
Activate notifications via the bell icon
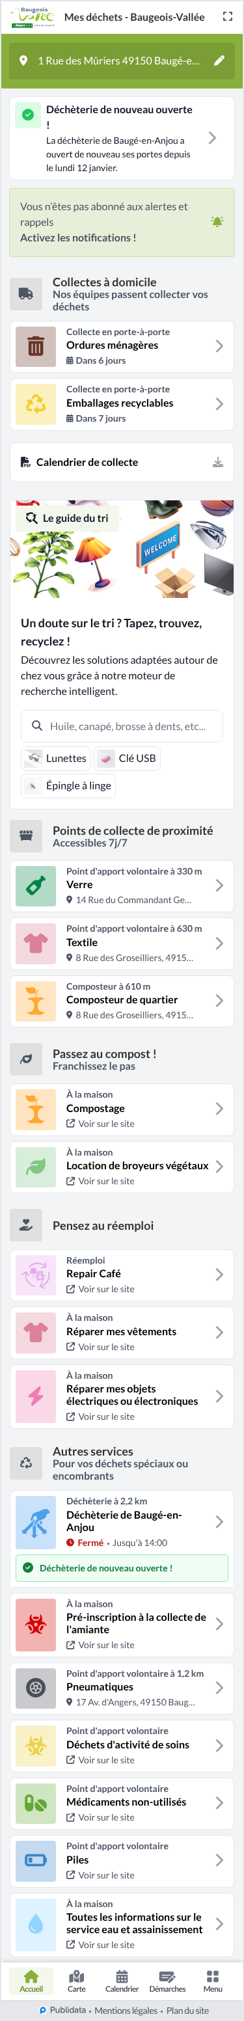(x=217, y=222)
